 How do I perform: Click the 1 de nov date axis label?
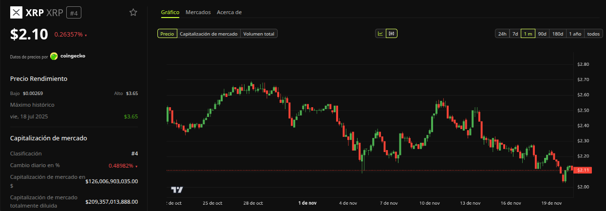point(308,203)
